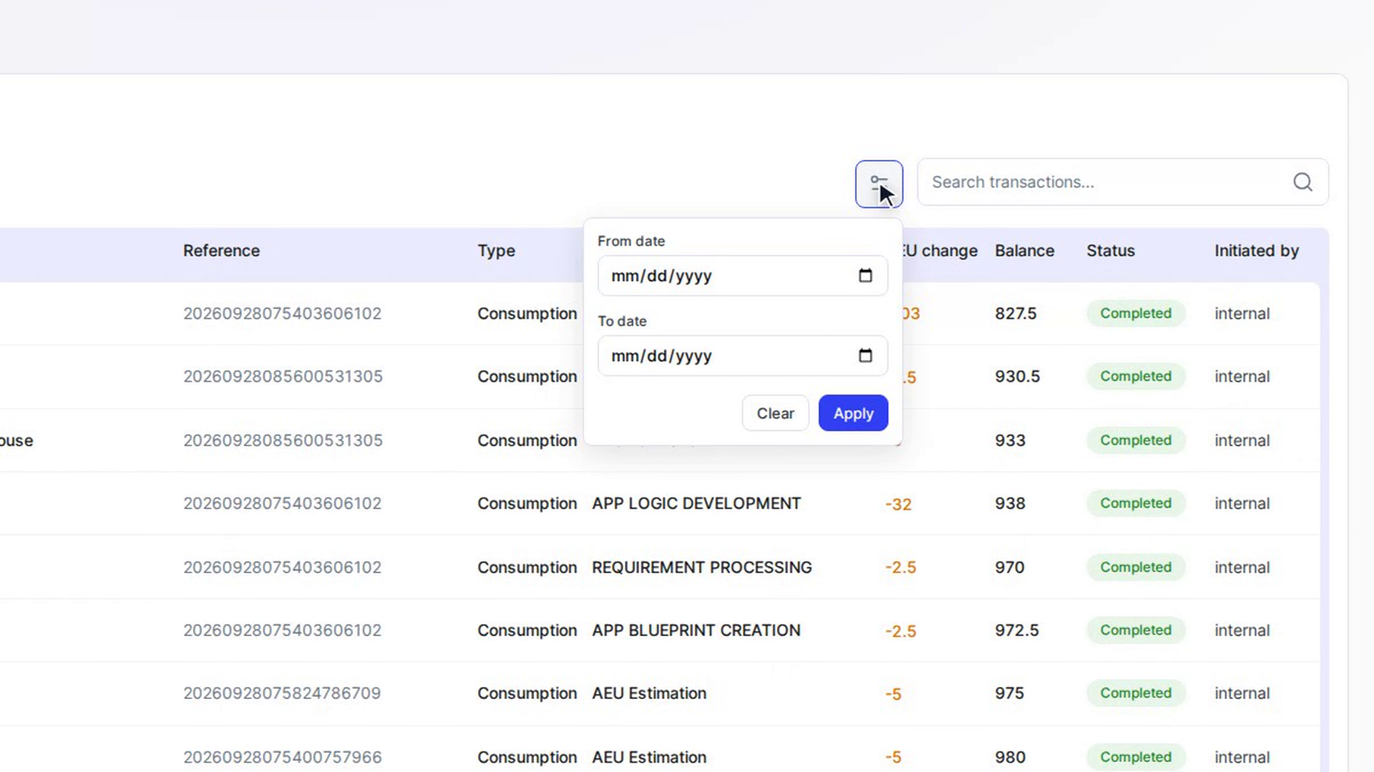
Task: Click the search magnifier icon
Action: (1302, 182)
